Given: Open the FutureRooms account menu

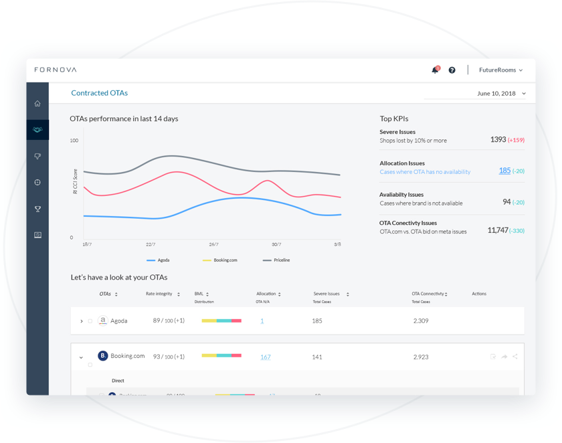Looking at the screenshot, I should pyautogui.click(x=500, y=70).
